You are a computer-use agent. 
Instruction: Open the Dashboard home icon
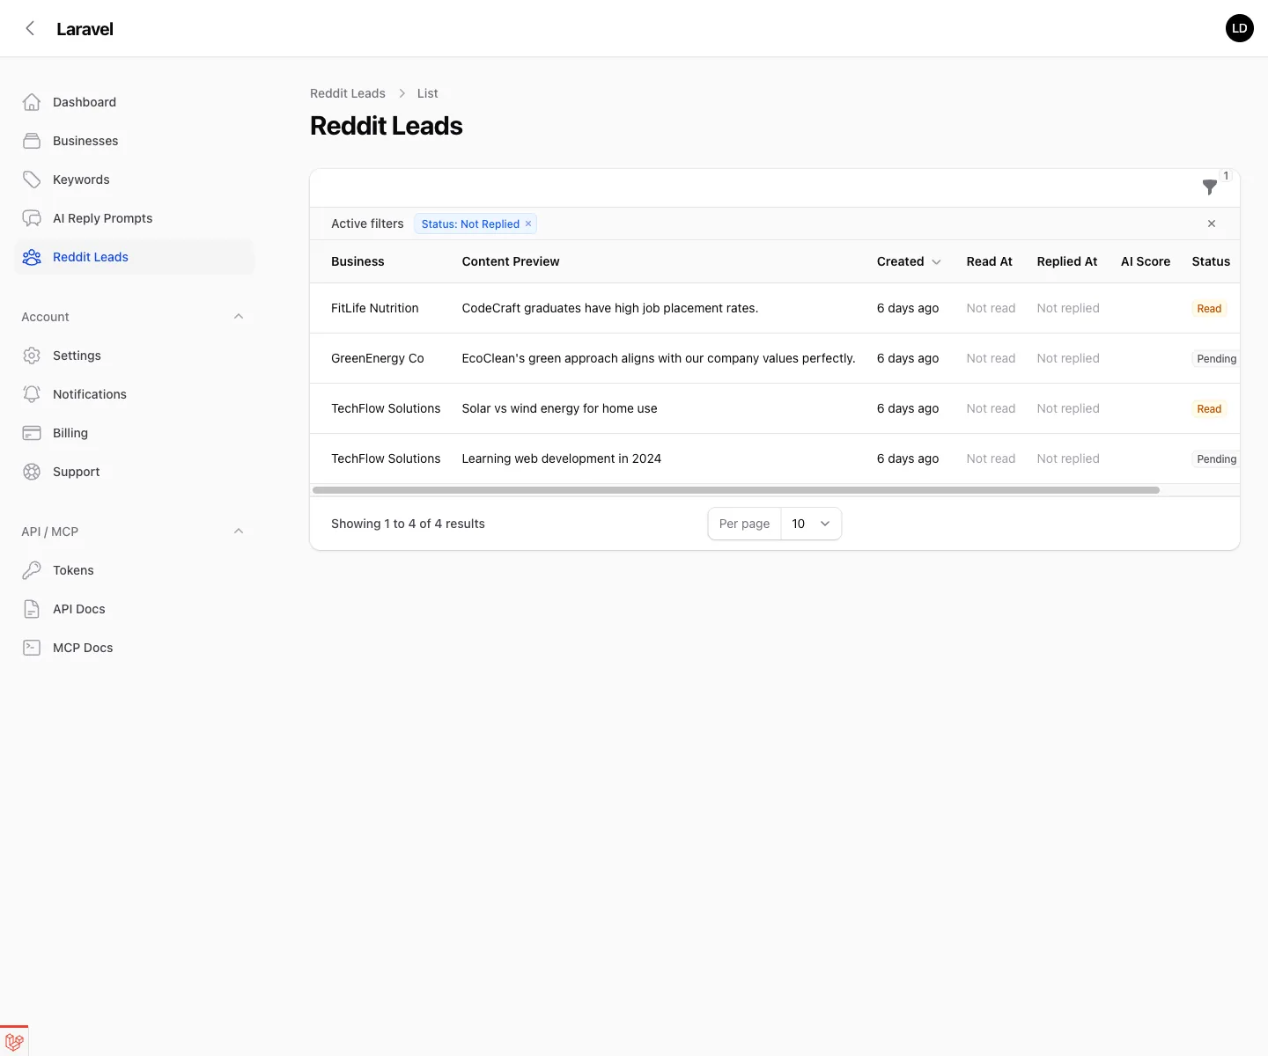[32, 102]
